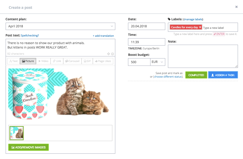Choose the Link post type

point(56,61)
